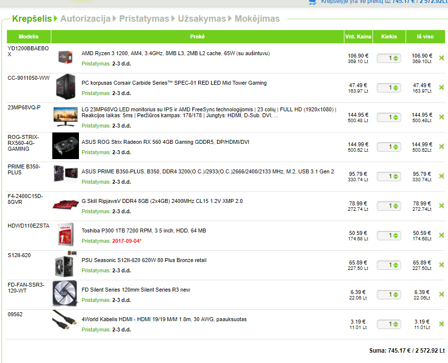
Task: Open the AMD Ryzen 3 1200 product link
Action: click(x=176, y=53)
